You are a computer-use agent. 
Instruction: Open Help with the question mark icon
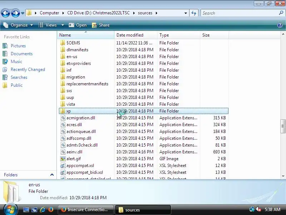coord(280,25)
